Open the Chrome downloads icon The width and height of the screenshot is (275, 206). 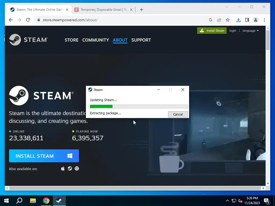click(x=238, y=20)
